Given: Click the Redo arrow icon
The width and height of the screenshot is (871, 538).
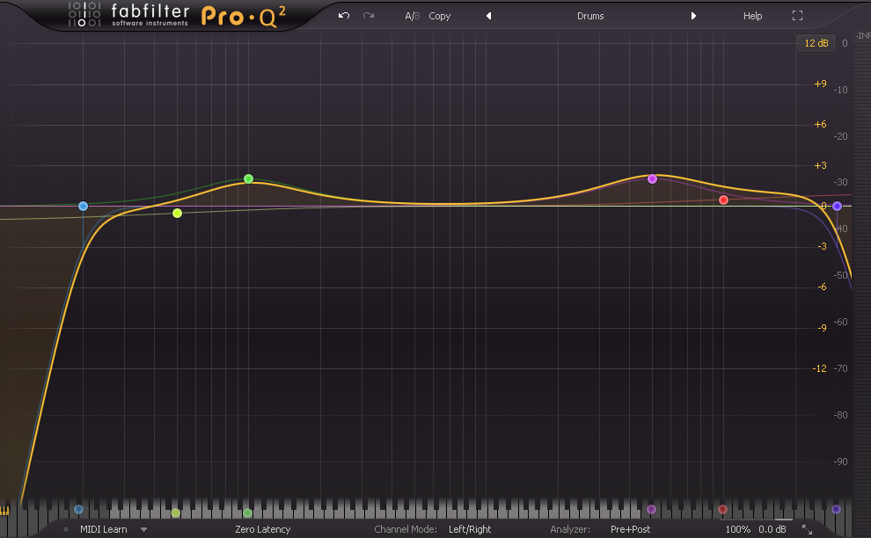Looking at the screenshot, I should (x=369, y=16).
